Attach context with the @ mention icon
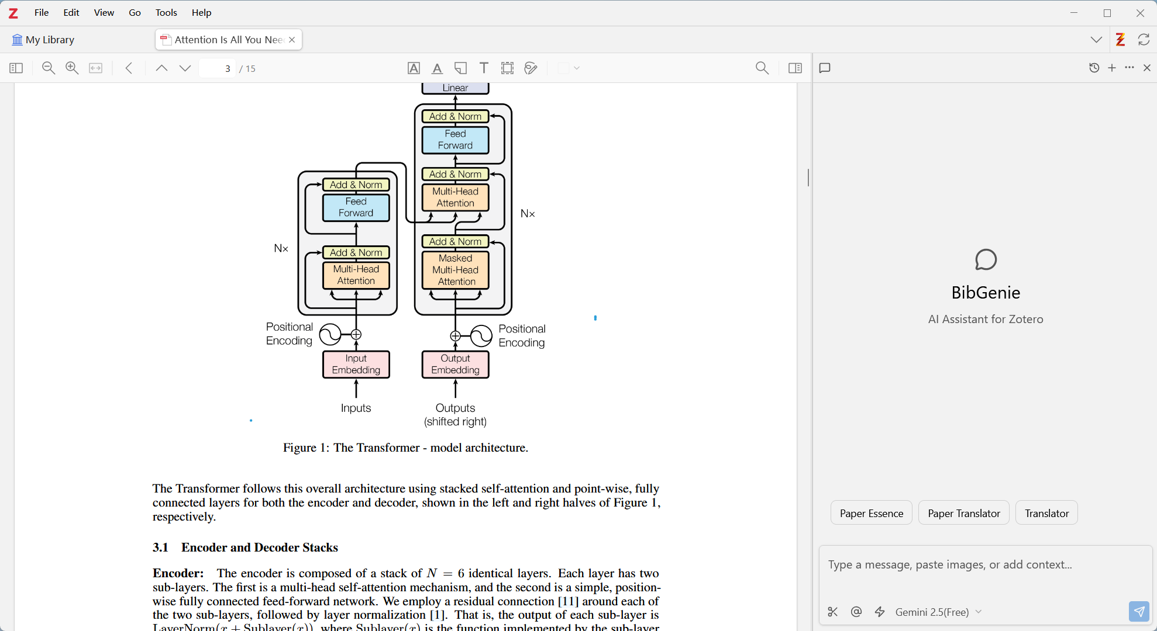Viewport: 1157px width, 631px height. tap(856, 612)
